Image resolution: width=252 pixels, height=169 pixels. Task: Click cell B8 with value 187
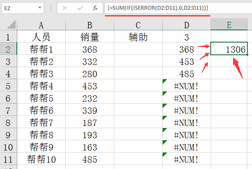pyautogui.click(x=90, y=122)
